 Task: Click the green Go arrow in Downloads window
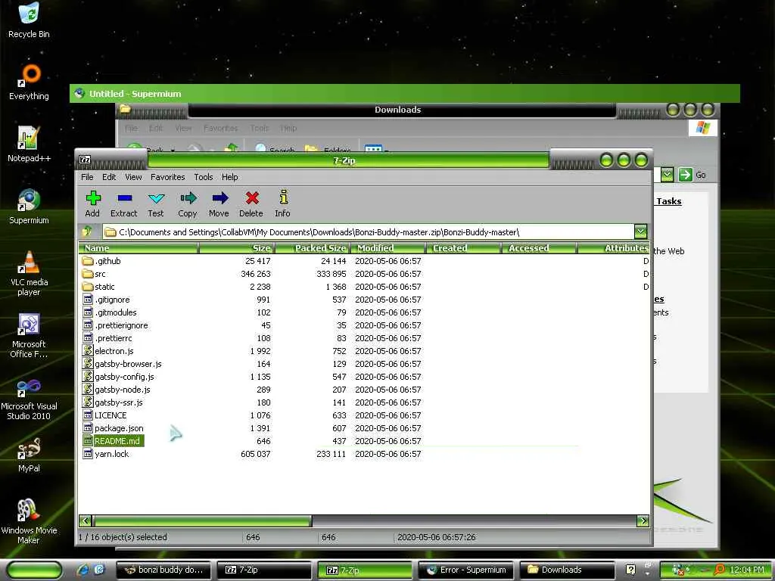[685, 175]
